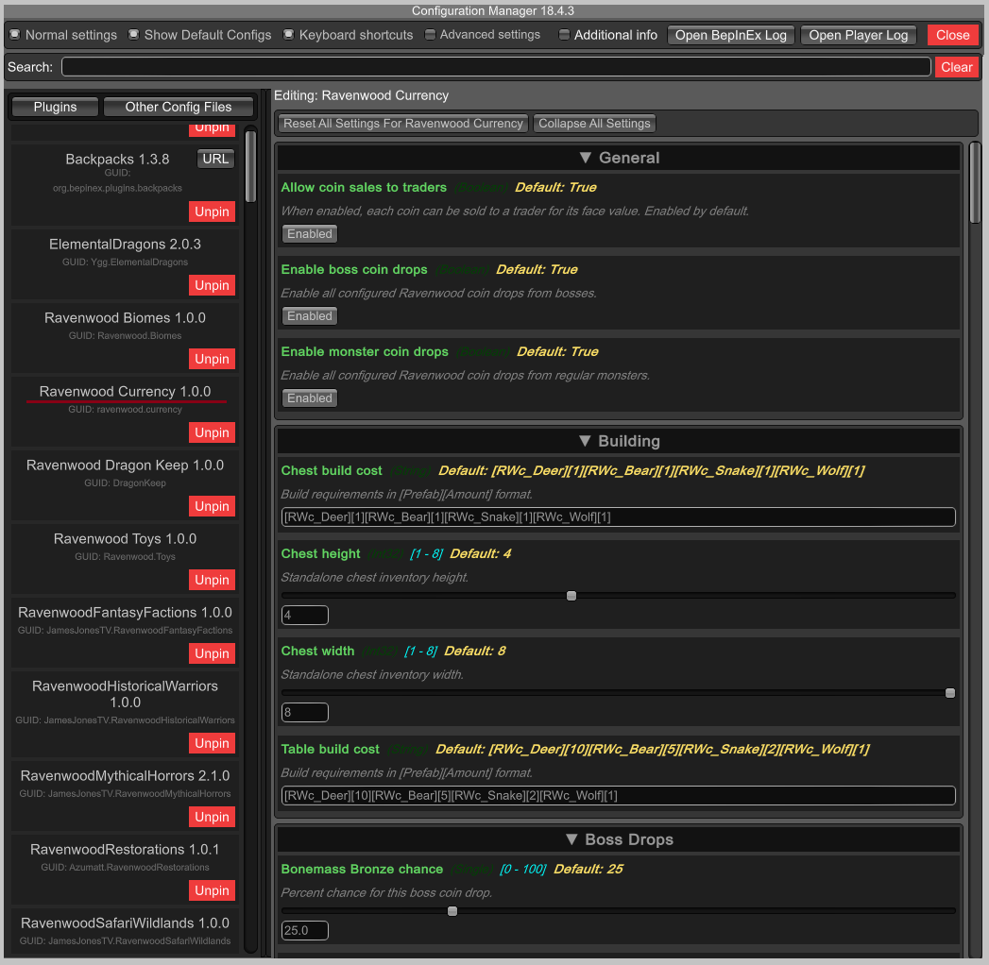Click Chest height value box
This screenshot has height=965, width=989.
305,616
